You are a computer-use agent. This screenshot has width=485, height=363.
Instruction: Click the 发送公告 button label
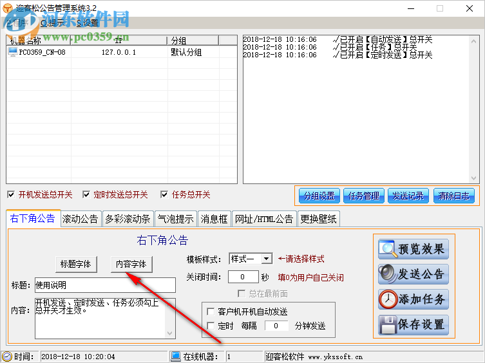pyautogui.click(x=422, y=274)
